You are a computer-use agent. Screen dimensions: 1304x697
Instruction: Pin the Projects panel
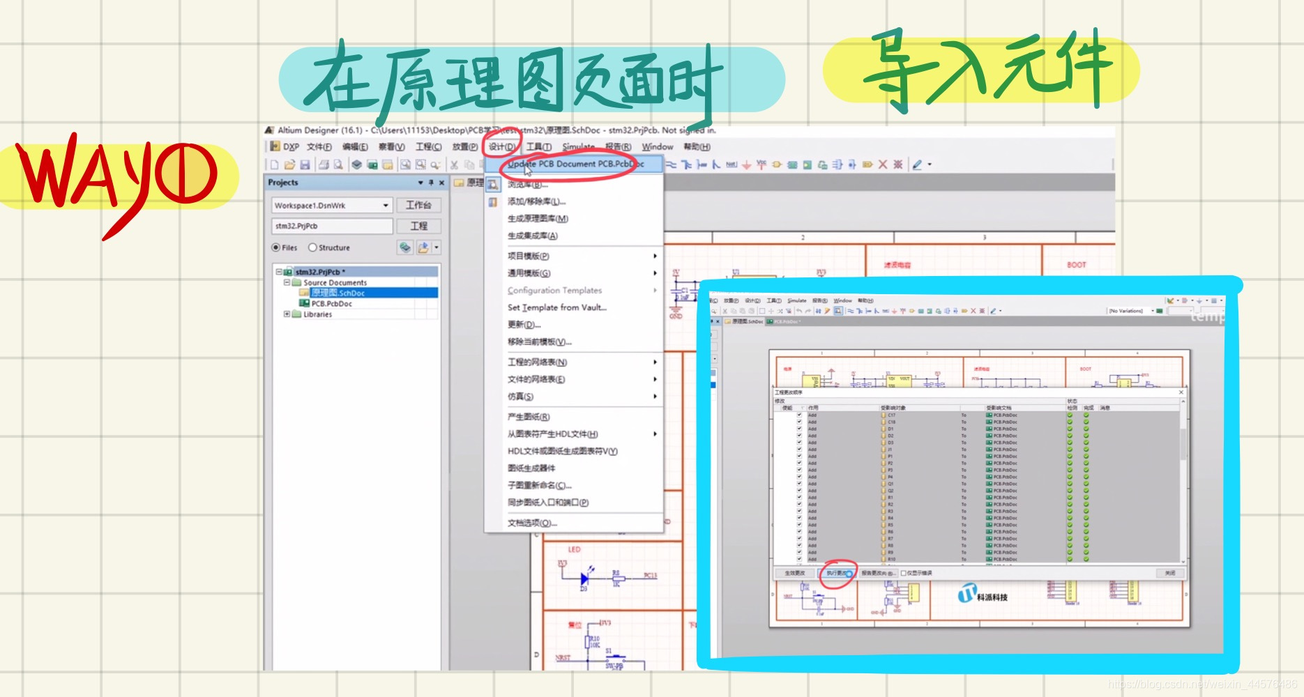pos(431,183)
